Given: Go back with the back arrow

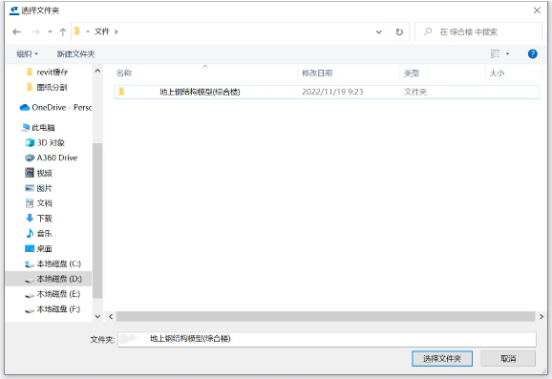Looking at the screenshot, I should (16, 32).
